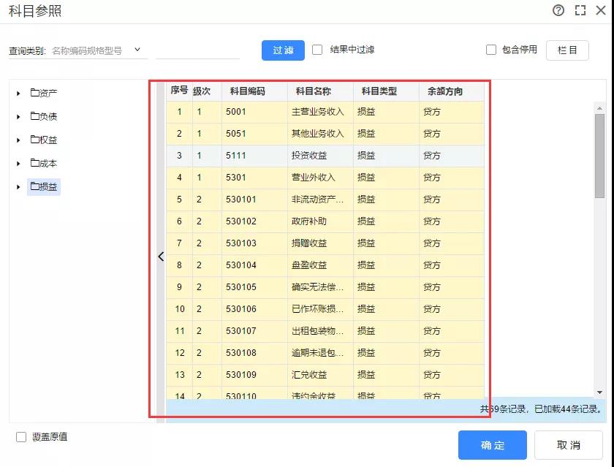Click the help question mark icon
Viewport: 614px width, 467px height.
[x=558, y=10]
